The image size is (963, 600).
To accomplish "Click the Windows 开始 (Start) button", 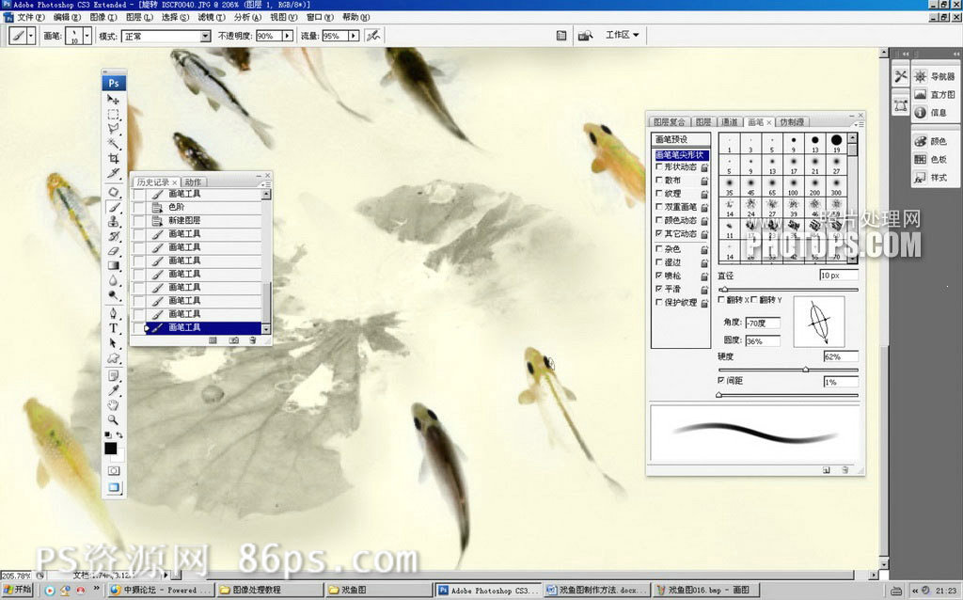I will (x=17, y=590).
